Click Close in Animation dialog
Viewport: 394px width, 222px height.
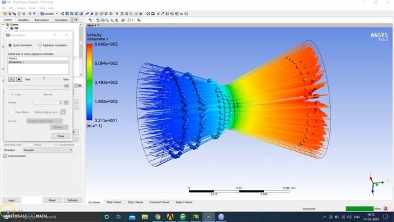tap(61, 136)
